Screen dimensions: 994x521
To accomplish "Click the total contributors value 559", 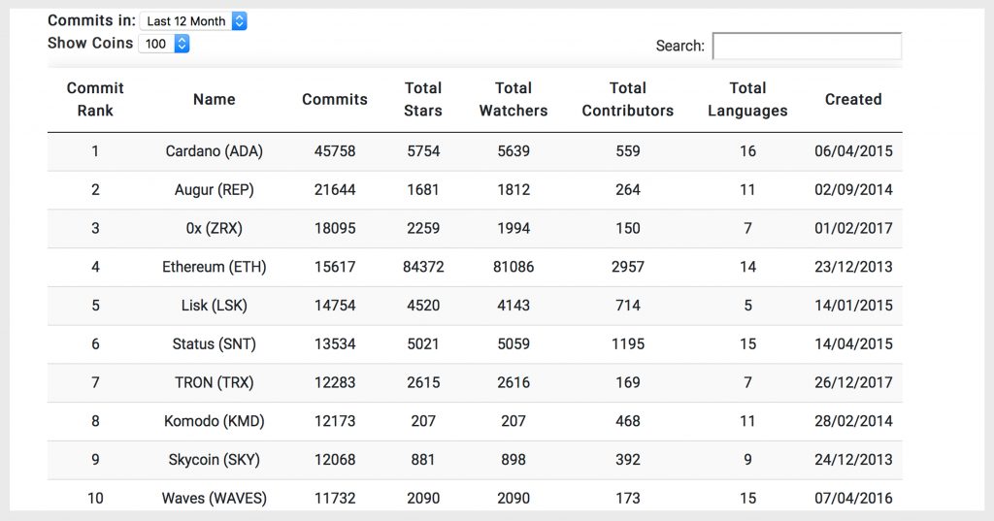I will [628, 151].
